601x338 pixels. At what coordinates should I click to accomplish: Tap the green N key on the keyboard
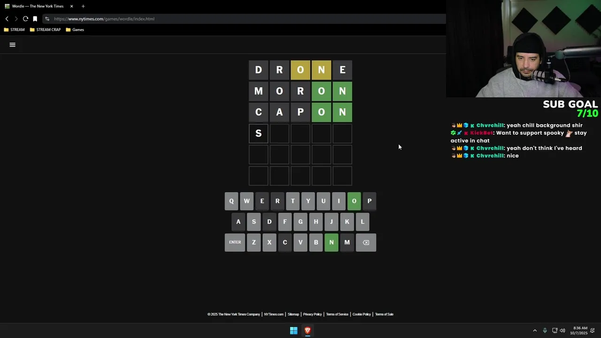[331, 242]
